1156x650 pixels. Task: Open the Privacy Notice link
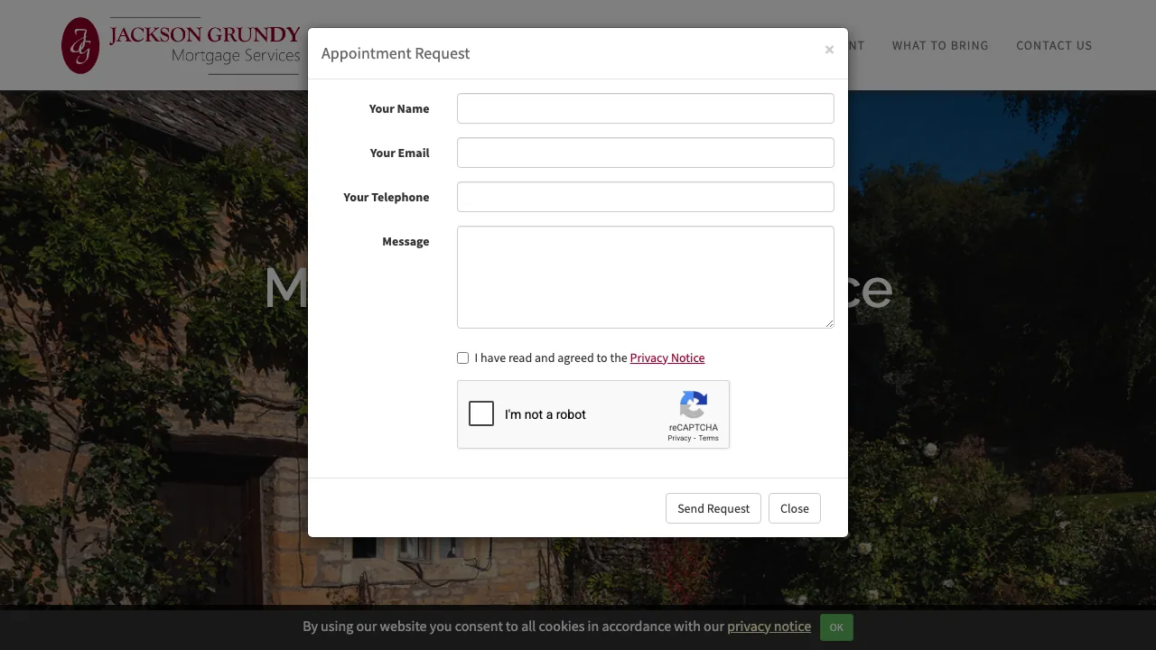[667, 357]
